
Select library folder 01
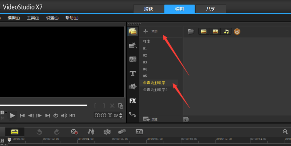coord(145,48)
